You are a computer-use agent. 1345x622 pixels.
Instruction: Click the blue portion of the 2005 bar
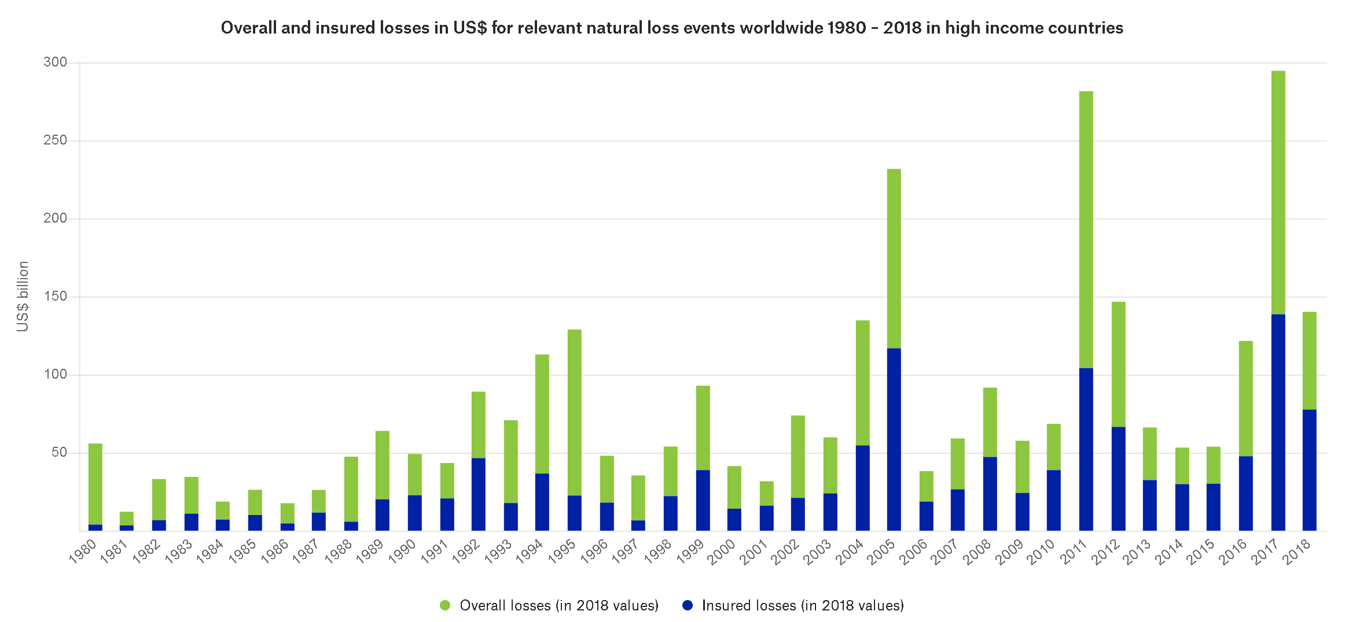point(894,439)
